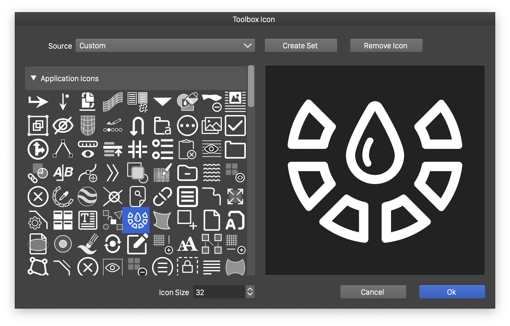Select the right-pointing arrow icon

38,102
